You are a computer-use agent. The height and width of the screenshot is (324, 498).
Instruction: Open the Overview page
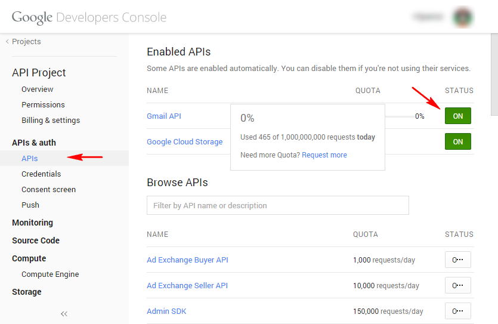tap(38, 90)
